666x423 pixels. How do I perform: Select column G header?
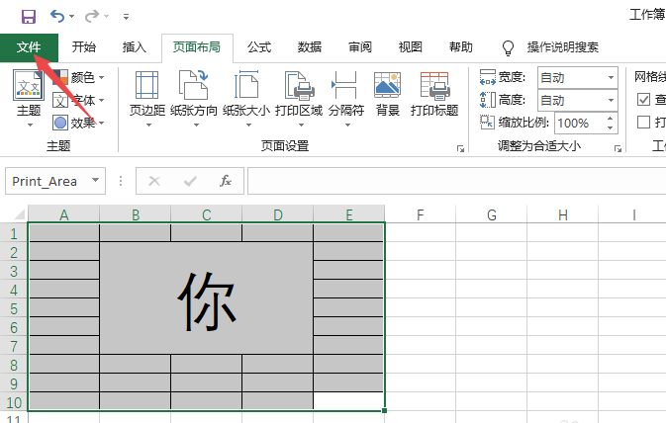click(x=492, y=214)
